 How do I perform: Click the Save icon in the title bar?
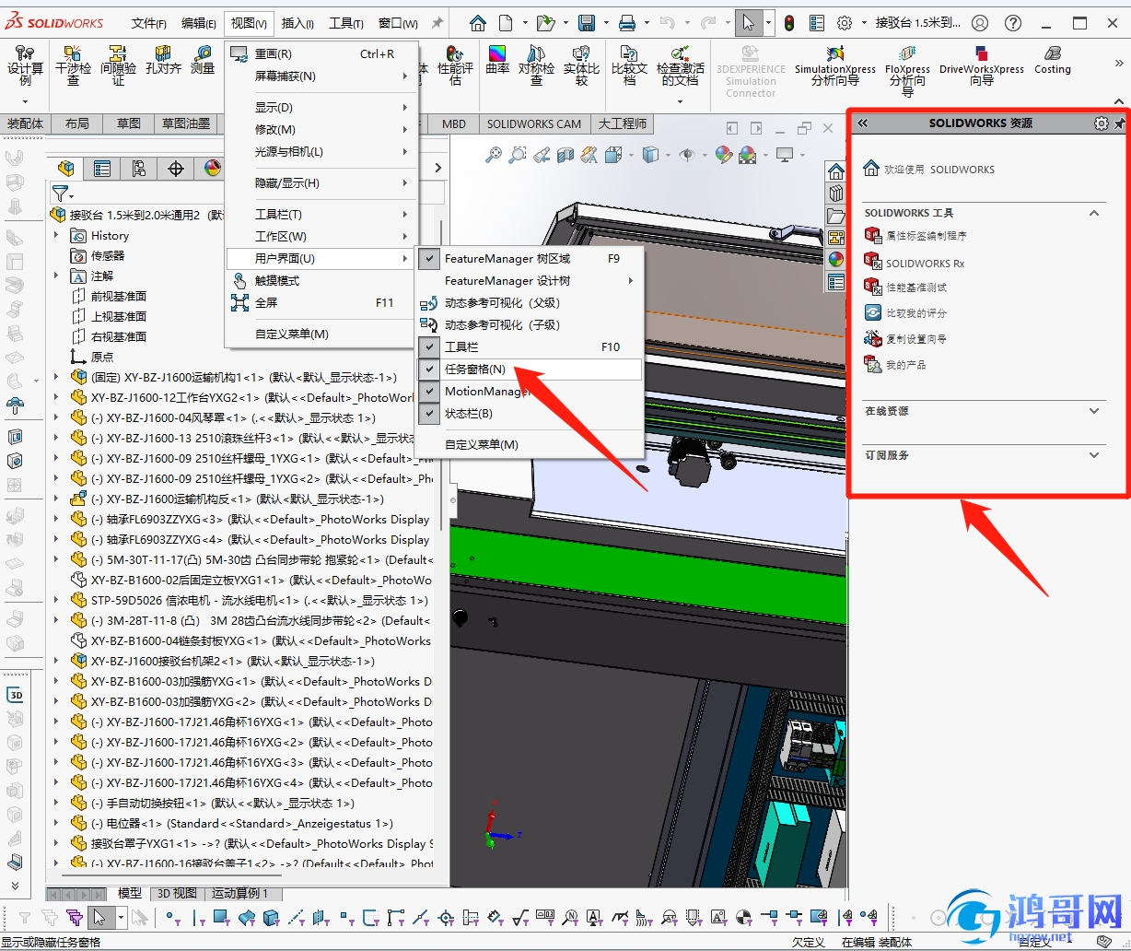pos(587,23)
